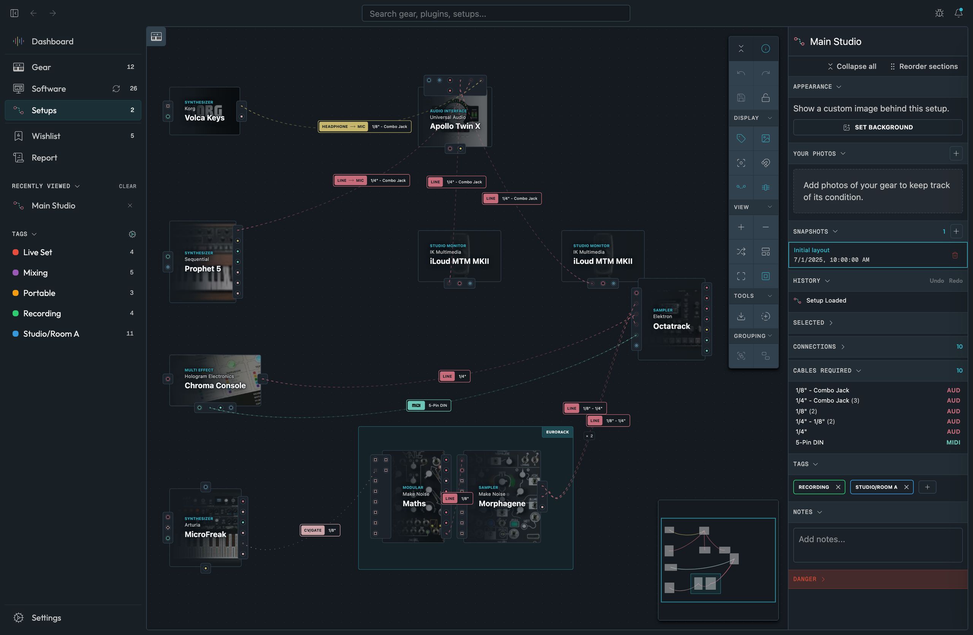Click the undo arrow in canvas toolbar
Viewport: 973px width, 635px height.
741,73
